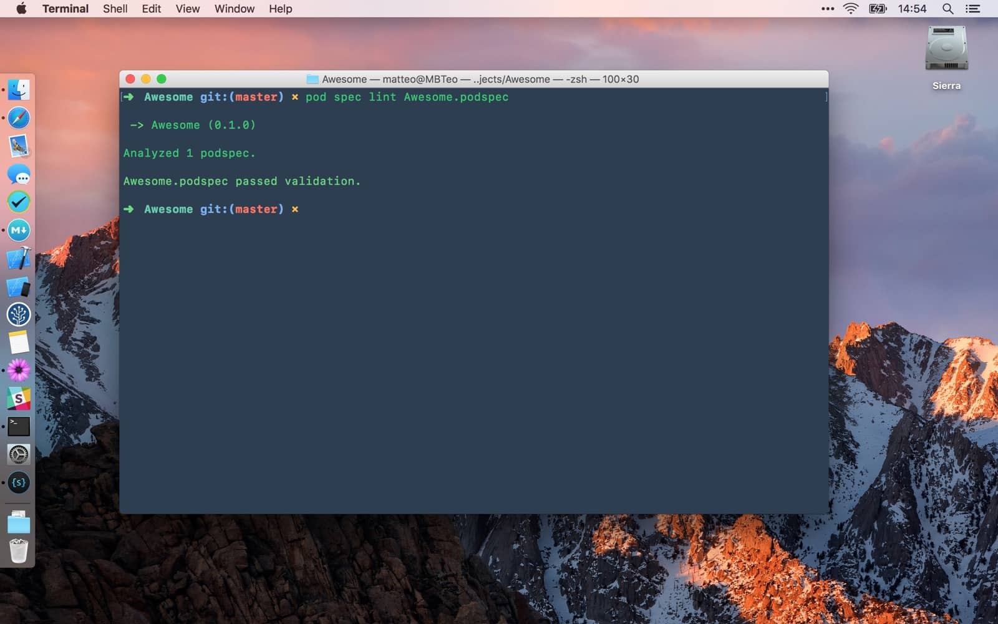Viewport: 998px width, 624px height.
Task: Open Notes from the dock
Action: (x=18, y=342)
